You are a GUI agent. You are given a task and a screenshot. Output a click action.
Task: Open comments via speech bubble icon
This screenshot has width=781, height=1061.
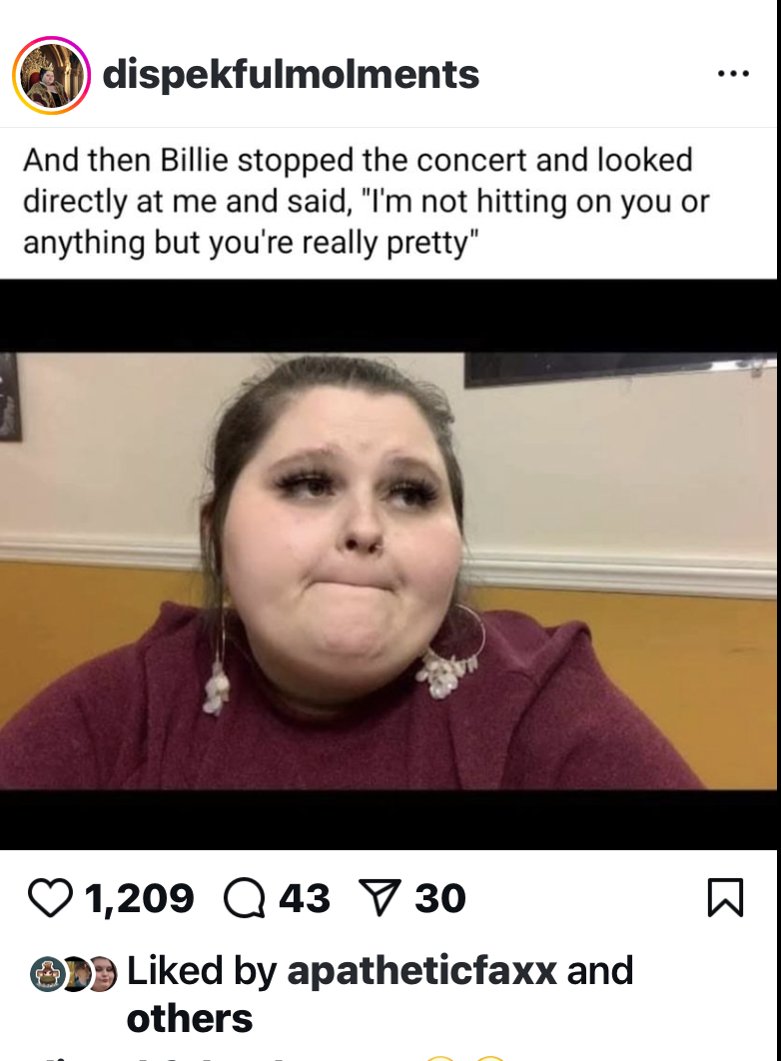245,898
